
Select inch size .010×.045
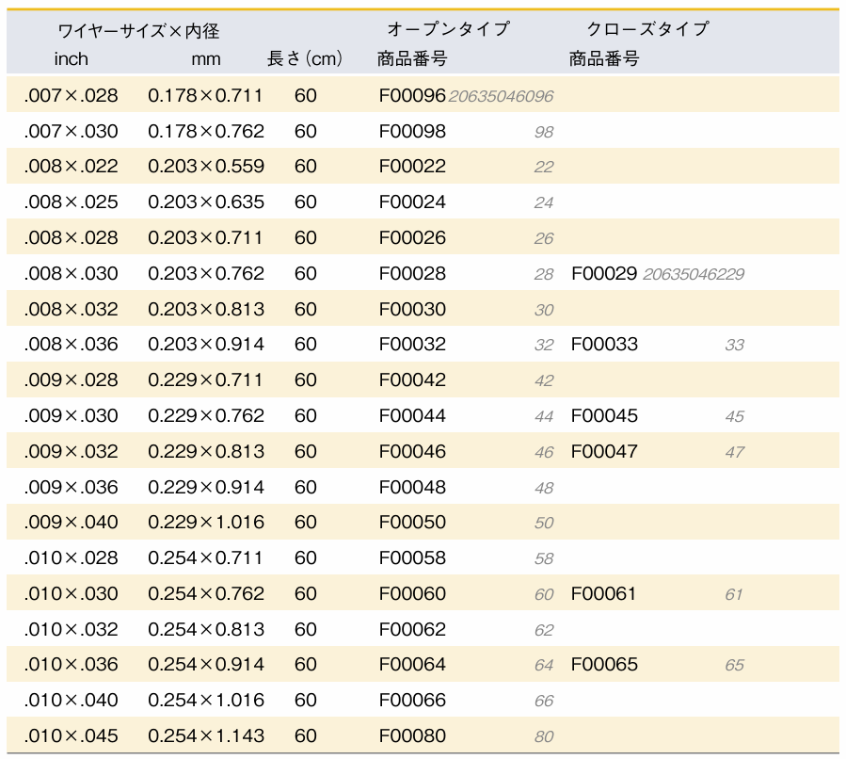point(71,735)
